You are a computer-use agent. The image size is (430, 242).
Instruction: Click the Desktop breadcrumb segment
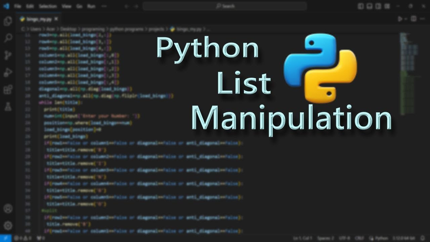click(68, 29)
